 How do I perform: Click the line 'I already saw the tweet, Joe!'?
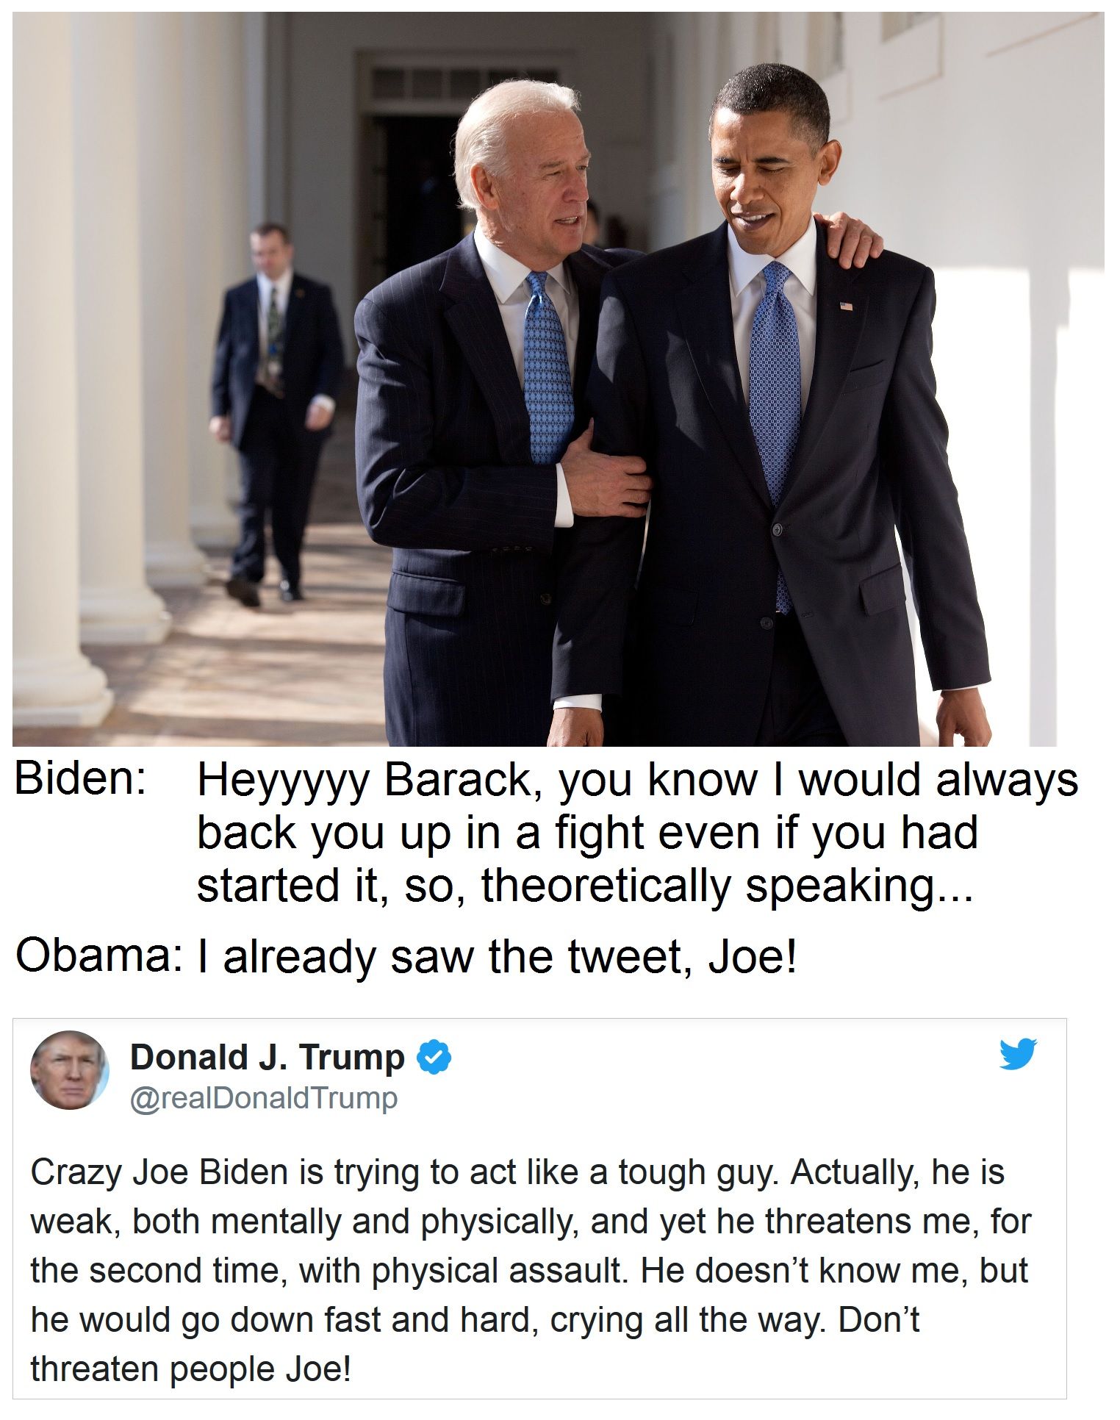(x=497, y=958)
